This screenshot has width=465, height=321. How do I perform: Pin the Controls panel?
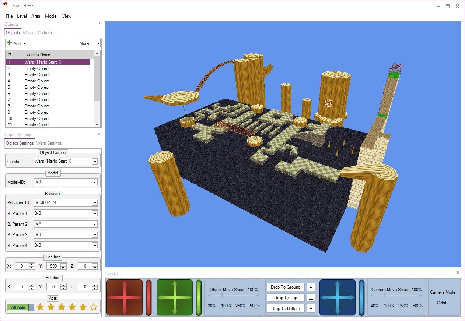coord(458,273)
